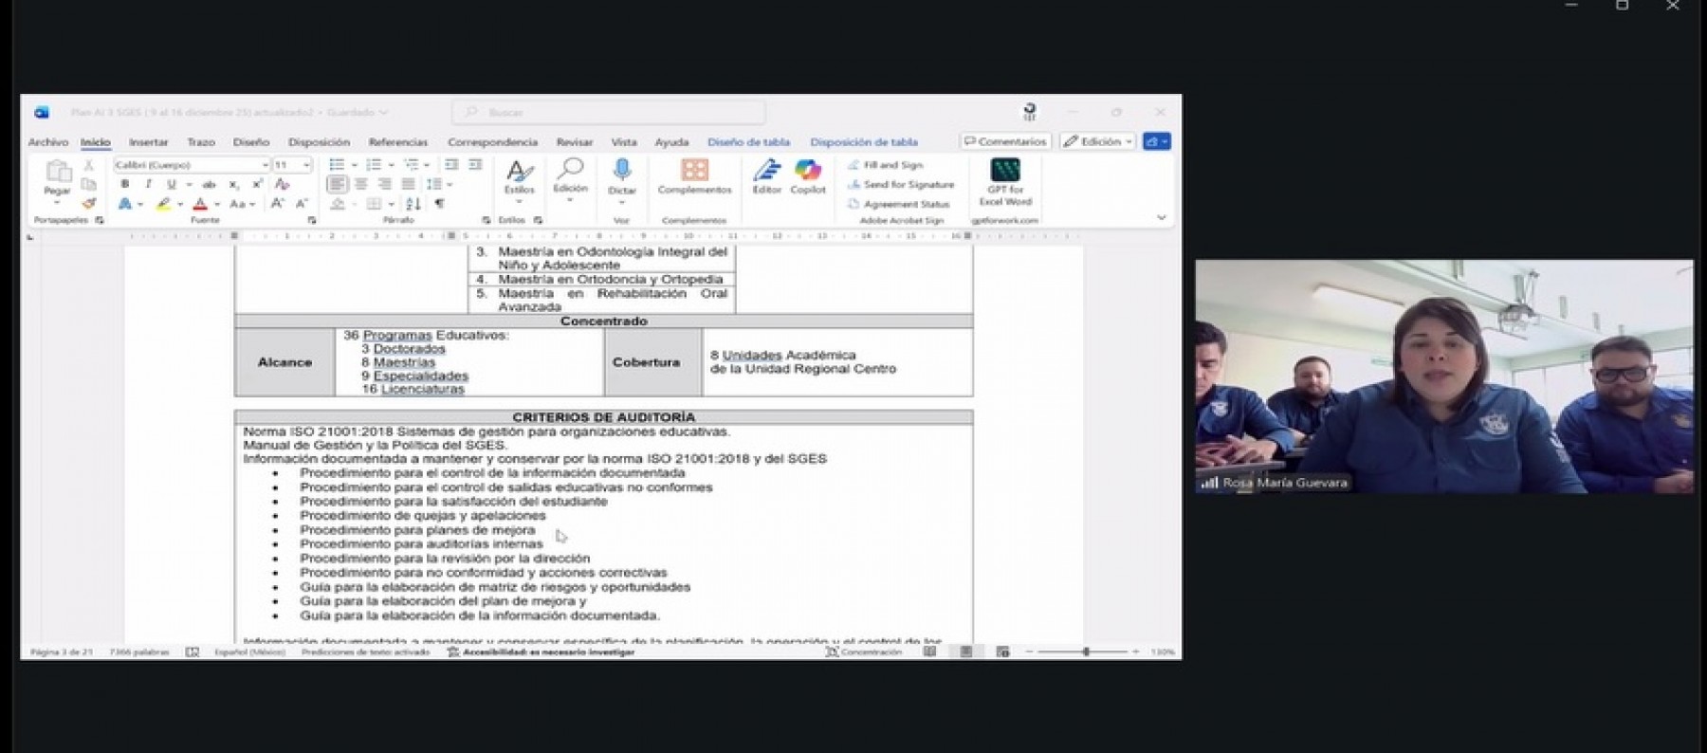Sort the selection alphabetically
The width and height of the screenshot is (1707, 753).
413,203
